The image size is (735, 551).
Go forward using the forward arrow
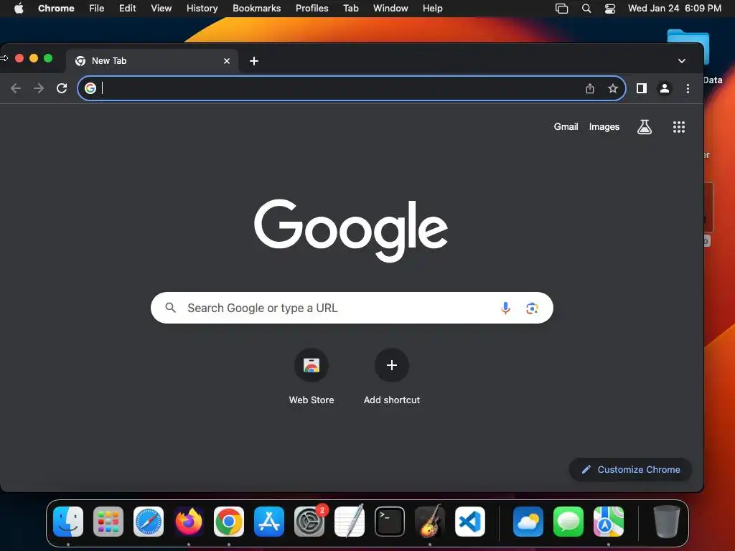click(x=39, y=88)
